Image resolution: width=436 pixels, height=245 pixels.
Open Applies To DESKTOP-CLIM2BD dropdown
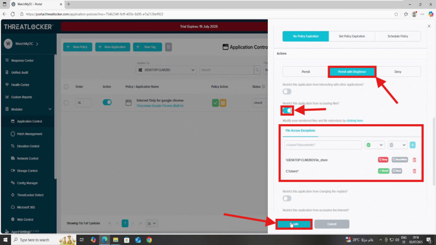tap(166, 70)
